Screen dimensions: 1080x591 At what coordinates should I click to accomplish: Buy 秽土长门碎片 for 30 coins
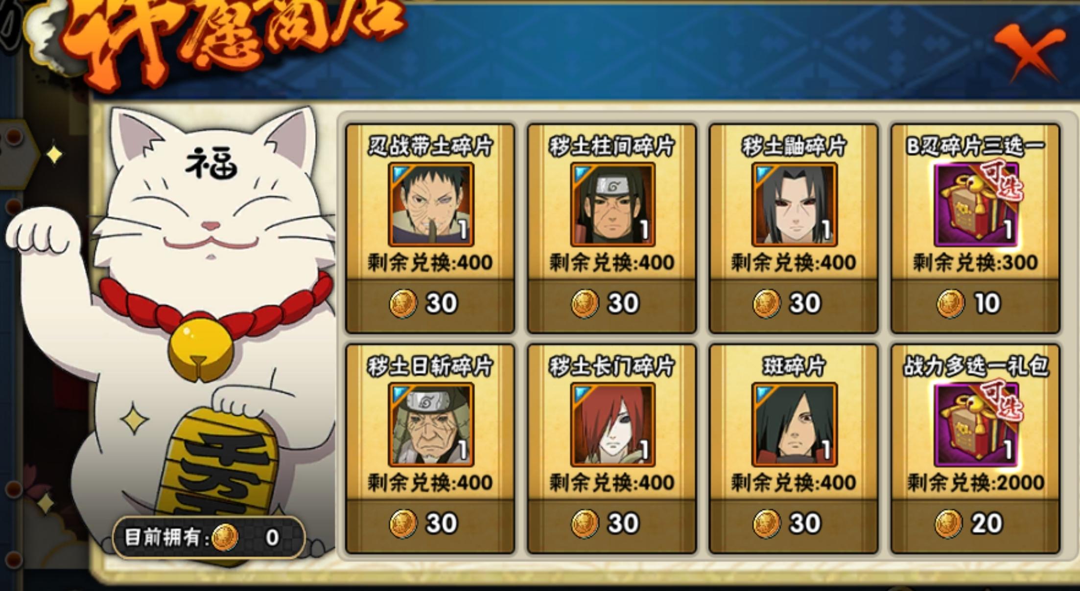pos(611,524)
